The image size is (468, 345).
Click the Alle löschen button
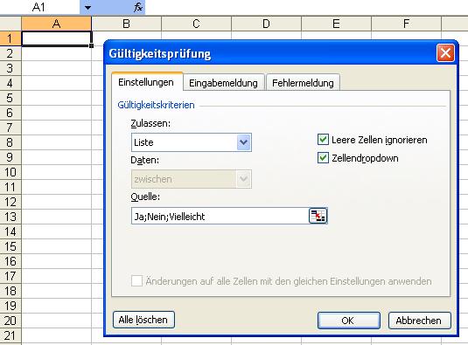(x=143, y=320)
